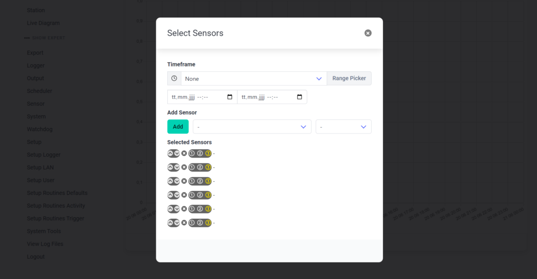This screenshot has height=279, width=537.
Task: Move the second selected sensor down
Action: tap(177, 167)
